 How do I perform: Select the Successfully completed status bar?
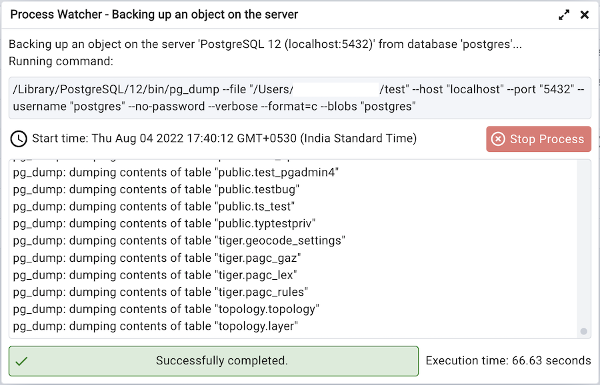tap(212, 360)
